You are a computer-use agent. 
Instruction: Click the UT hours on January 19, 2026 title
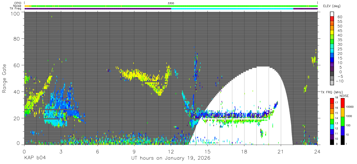[171, 158]
